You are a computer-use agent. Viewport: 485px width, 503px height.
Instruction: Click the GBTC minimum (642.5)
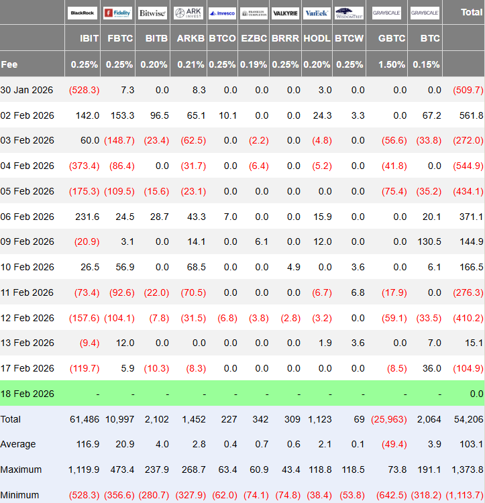pos(391,495)
